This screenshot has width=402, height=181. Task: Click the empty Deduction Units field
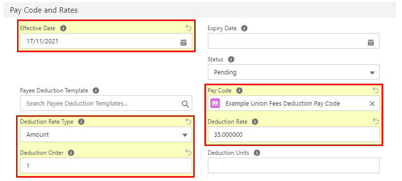[x=293, y=165]
